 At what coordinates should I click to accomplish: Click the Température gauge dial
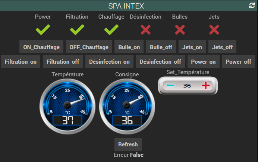(x=67, y=107)
